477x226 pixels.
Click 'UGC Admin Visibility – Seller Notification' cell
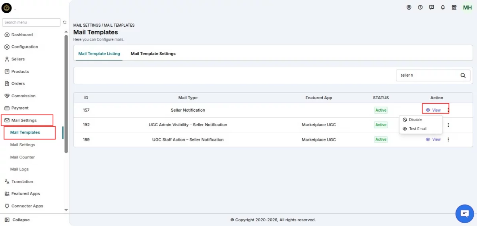188,125
